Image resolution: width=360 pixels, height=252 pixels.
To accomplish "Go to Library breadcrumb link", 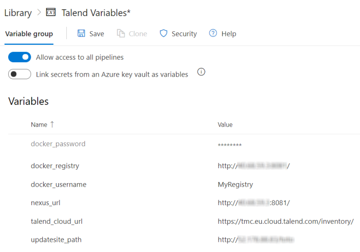I will point(17,13).
